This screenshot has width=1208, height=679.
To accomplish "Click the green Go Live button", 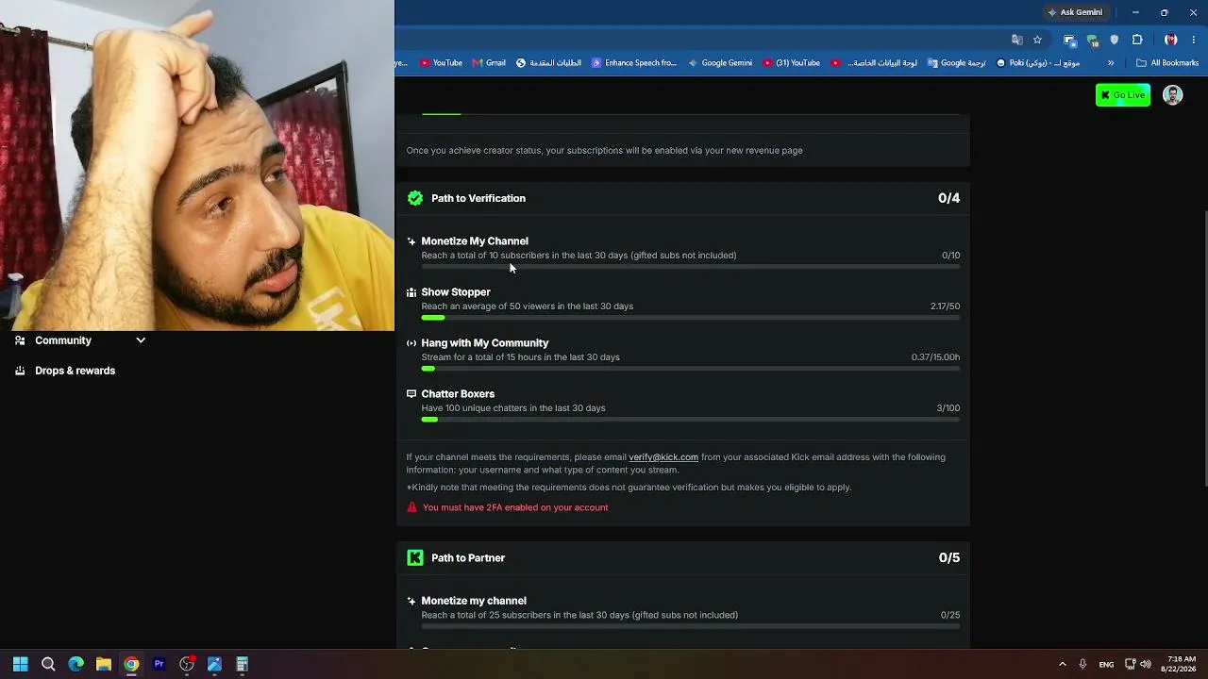I will pyautogui.click(x=1123, y=95).
